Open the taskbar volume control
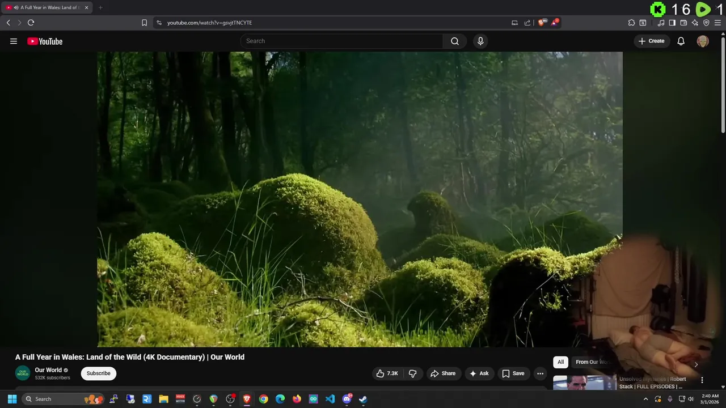 point(691,399)
